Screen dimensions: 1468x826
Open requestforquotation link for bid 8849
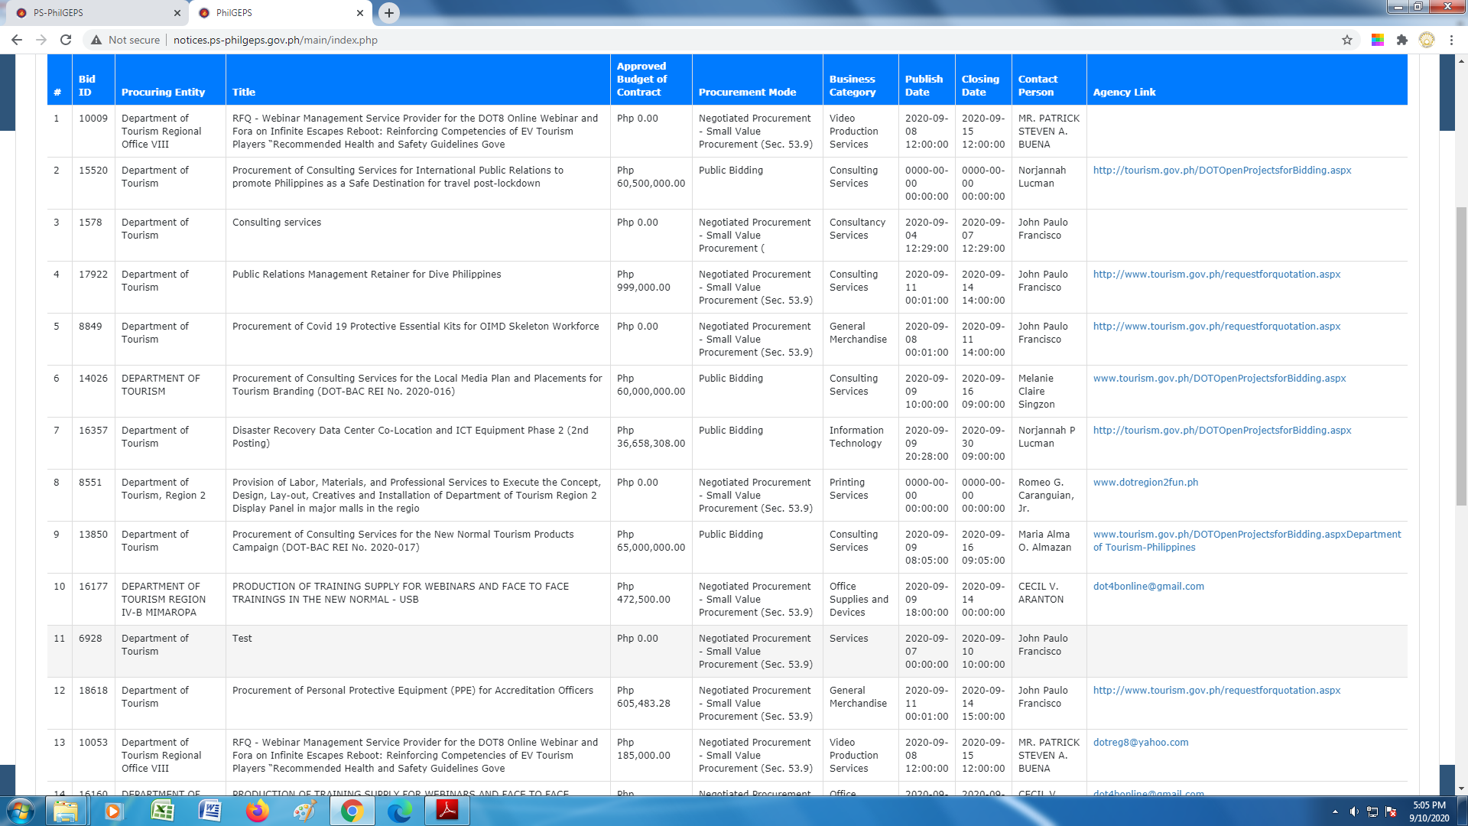click(x=1216, y=327)
